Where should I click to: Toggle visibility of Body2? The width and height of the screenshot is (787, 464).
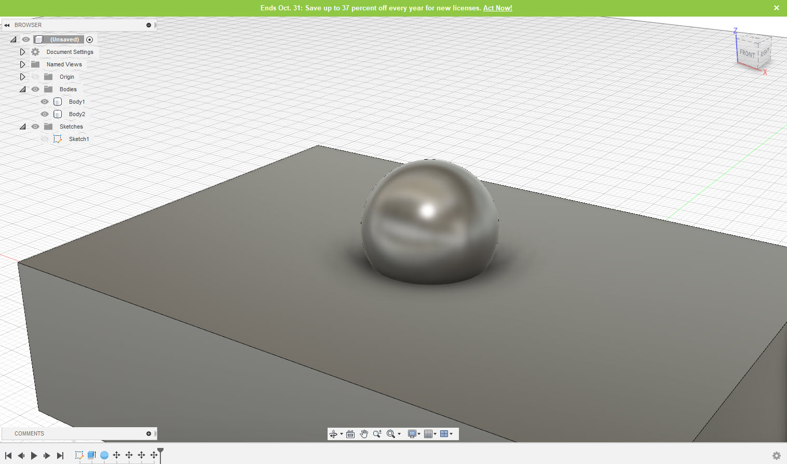point(44,114)
